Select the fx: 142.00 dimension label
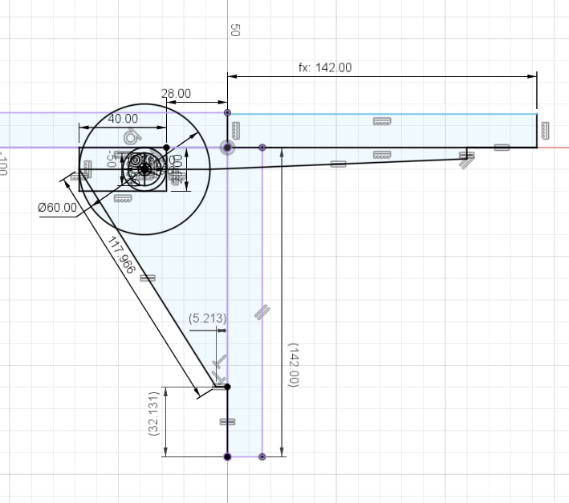 (x=325, y=68)
